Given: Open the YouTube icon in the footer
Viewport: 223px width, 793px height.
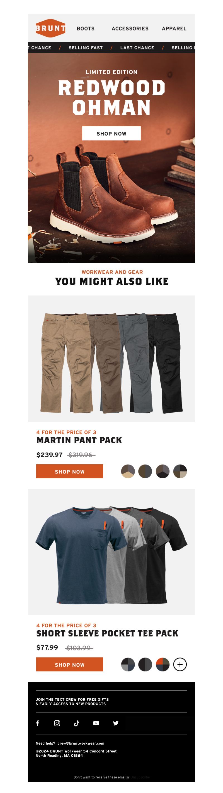Looking at the screenshot, I should point(96,723).
